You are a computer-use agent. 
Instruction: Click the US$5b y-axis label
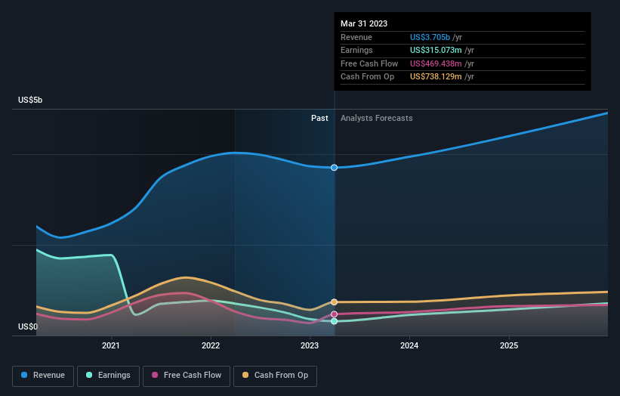coord(30,100)
